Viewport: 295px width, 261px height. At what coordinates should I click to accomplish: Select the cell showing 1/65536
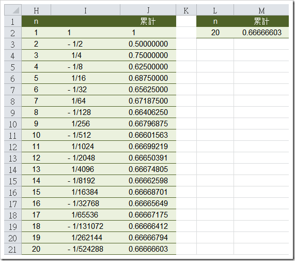pos(85,215)
